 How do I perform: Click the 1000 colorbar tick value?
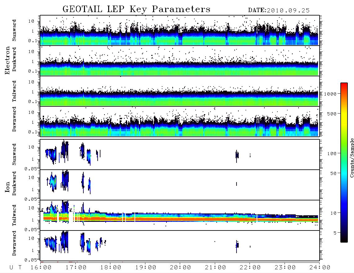(x=330, y=94)
